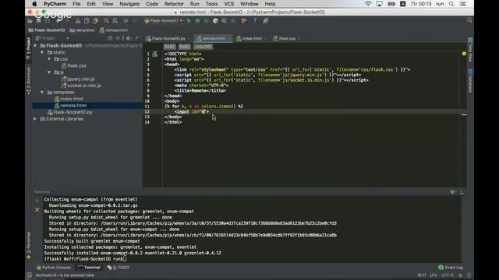Click Search Everywhere magnifier at top right

click(x=469, y=20)
